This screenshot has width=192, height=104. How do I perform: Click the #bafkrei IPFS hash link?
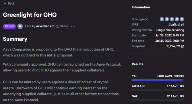(174, 25)
